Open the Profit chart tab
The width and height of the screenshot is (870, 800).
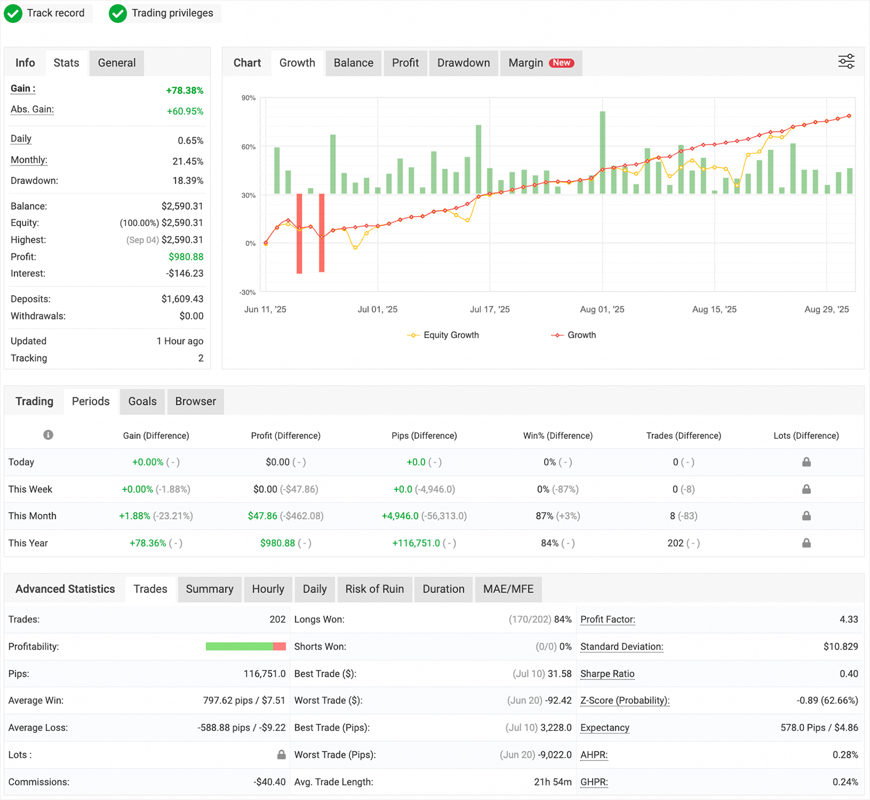click(x=406, y=63)
